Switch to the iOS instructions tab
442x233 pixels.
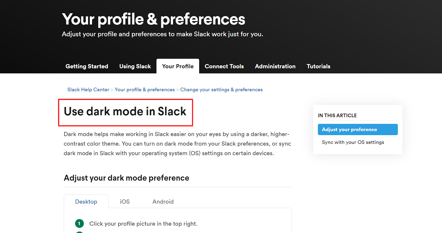tap(125, 202)
